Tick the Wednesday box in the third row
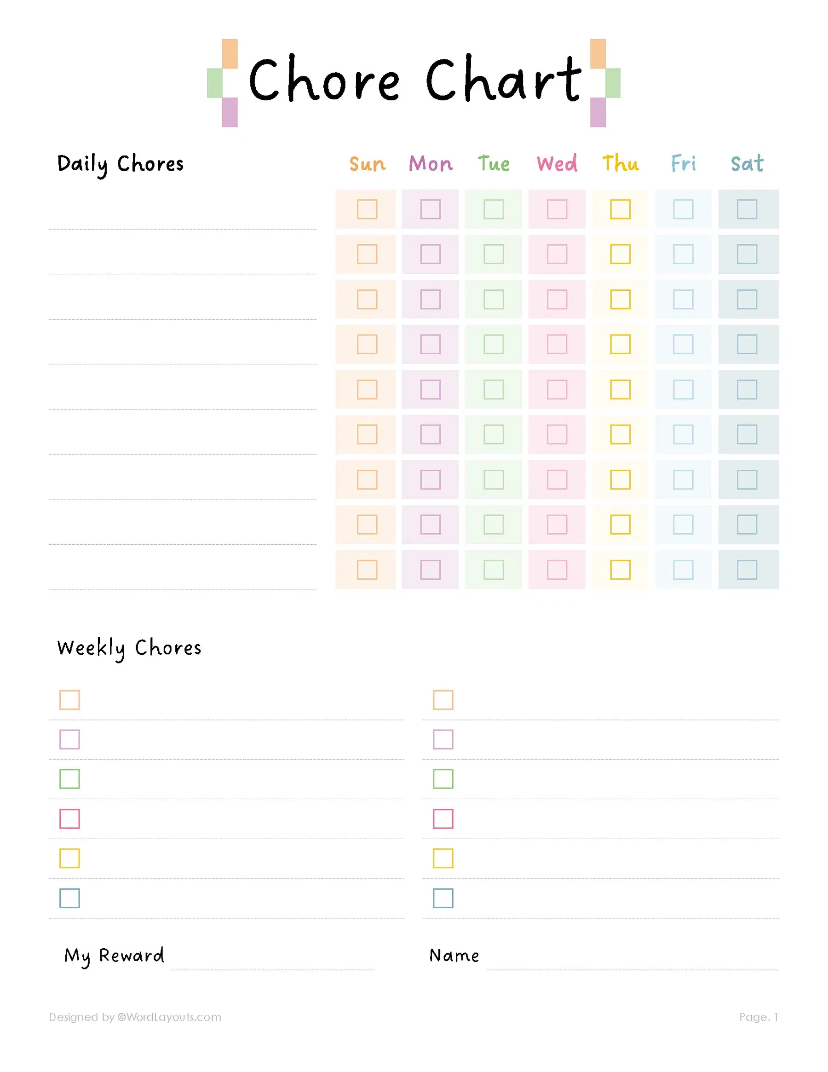 pyautogui.click(x=557, y=300)
